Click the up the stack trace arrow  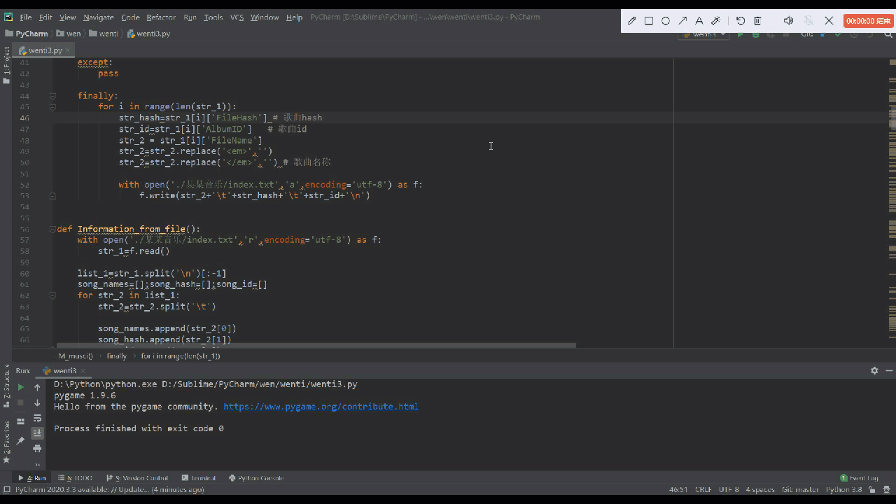[x=37, y=387]
